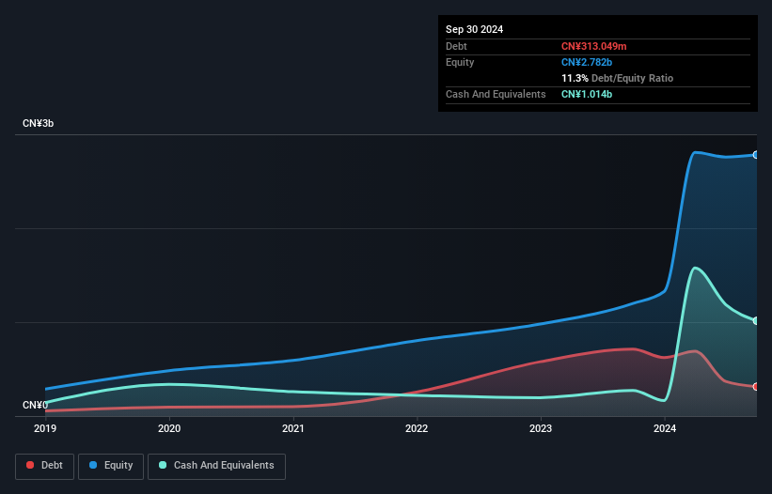Select the Cash And Equivalents end-point marker

coord(756,320)
